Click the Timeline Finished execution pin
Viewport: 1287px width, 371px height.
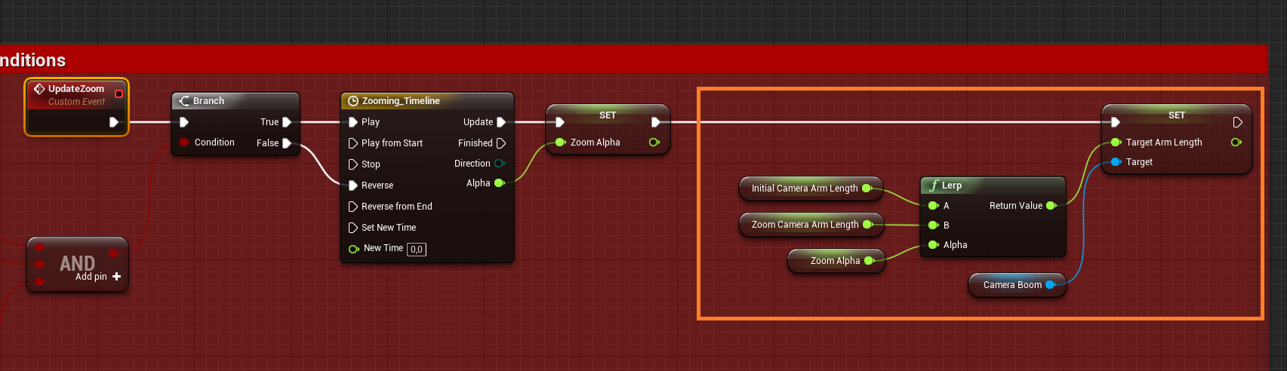click(x=500, y=143)
